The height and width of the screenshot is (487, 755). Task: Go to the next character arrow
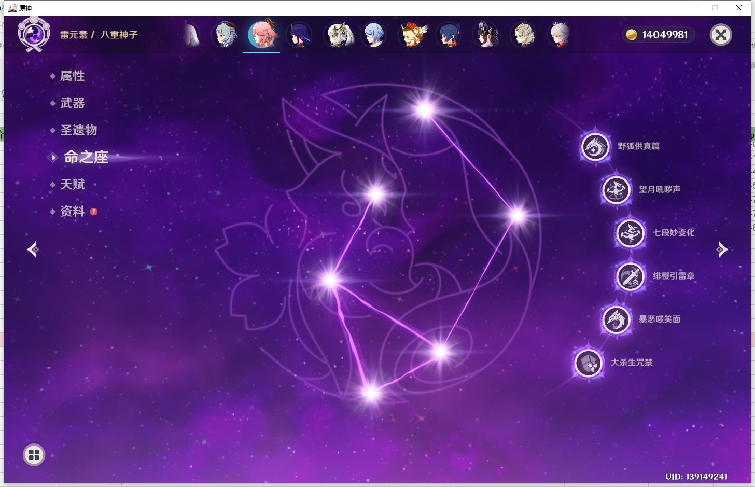pyautogui.click(x=722, y=249)
